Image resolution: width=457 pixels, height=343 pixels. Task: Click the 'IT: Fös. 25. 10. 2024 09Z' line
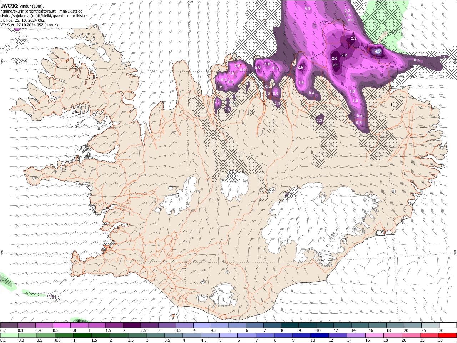click(x=22, y=20)
